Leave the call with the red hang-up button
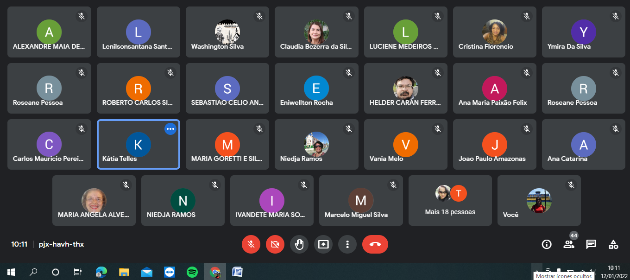The image size is (630, 280). point(375,244)
